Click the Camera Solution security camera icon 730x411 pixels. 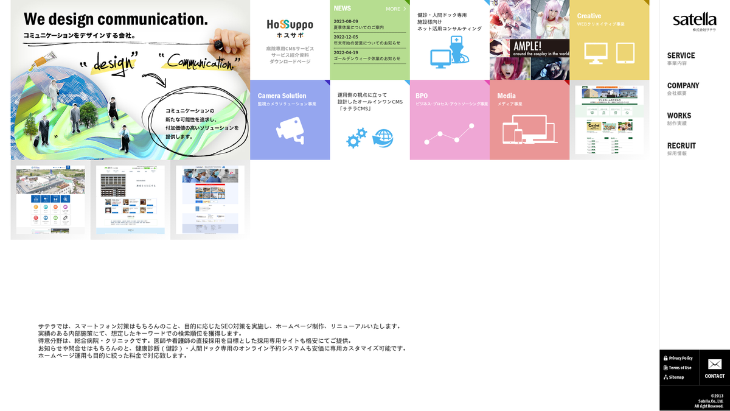[290, 130]
